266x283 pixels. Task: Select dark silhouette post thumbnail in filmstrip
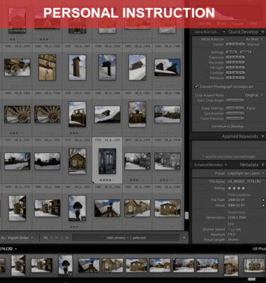[x=65, y=265]
